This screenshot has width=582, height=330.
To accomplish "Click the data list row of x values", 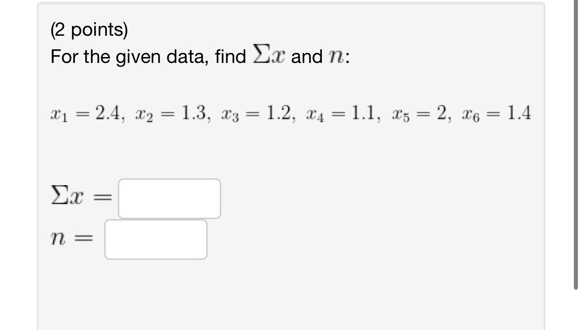I will [x=290, y=113].
